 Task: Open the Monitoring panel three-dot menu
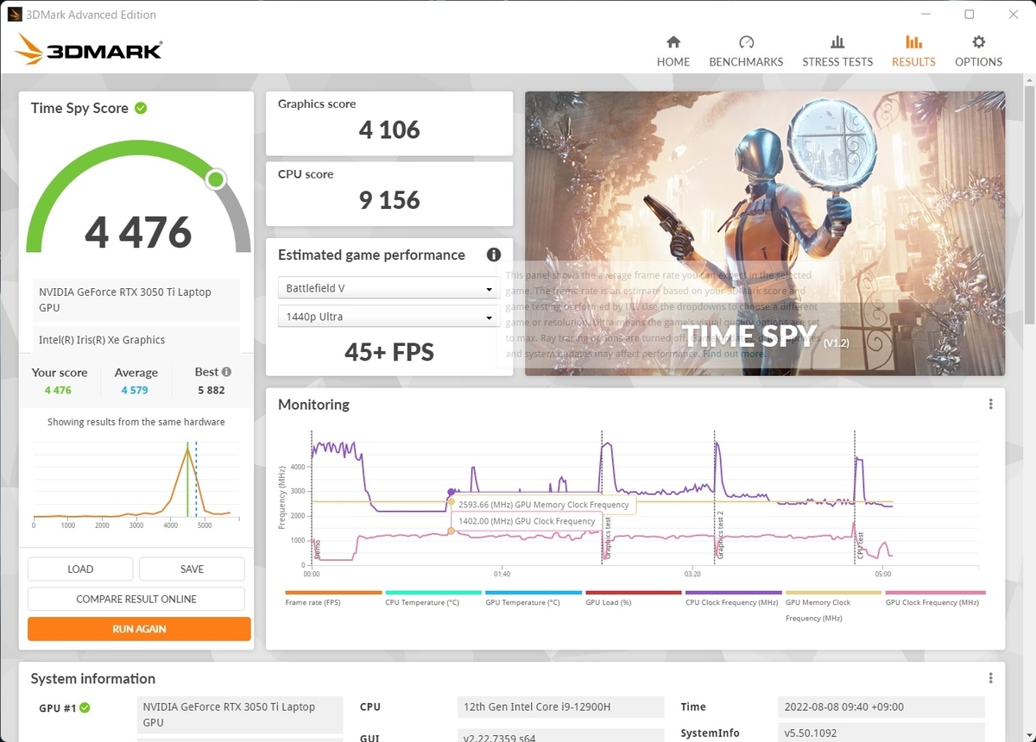click(x=990, y=405)
